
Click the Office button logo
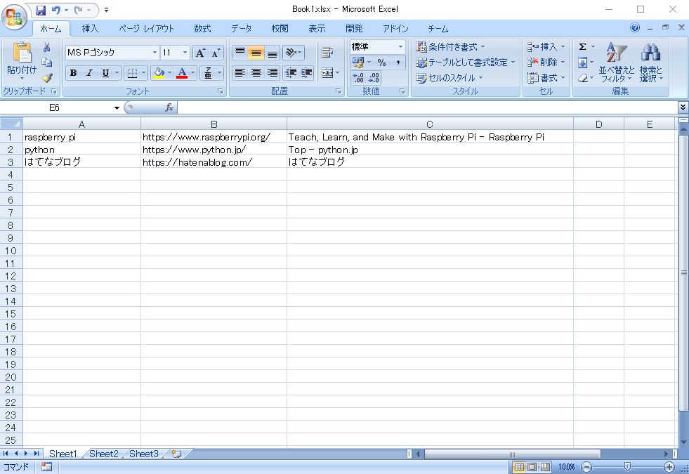point(14,18)
